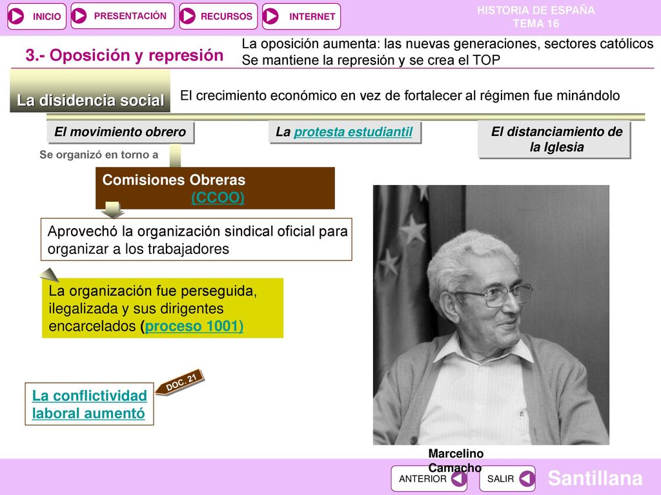The image size is (661, 495).
Task: Click the play arrow icon beside PRESENTACIÓN
Action: pyautogui.click(x=79, y=16)
